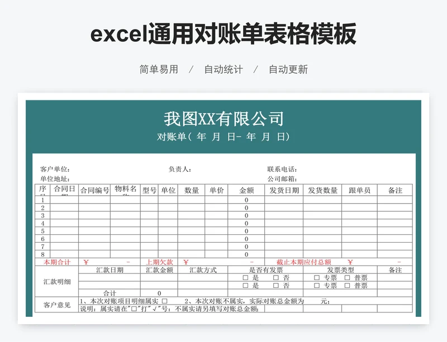Select the 金额 column header
447x342 pixels.
click(x=246, y=190)
